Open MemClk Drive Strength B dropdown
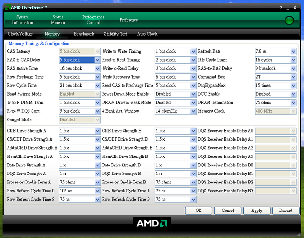 point(175,156)
